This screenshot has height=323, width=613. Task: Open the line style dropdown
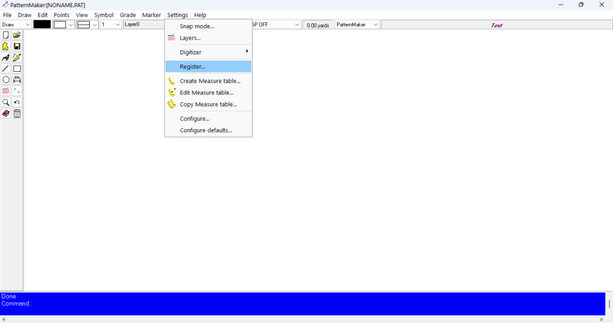click(x=94, y=25)
